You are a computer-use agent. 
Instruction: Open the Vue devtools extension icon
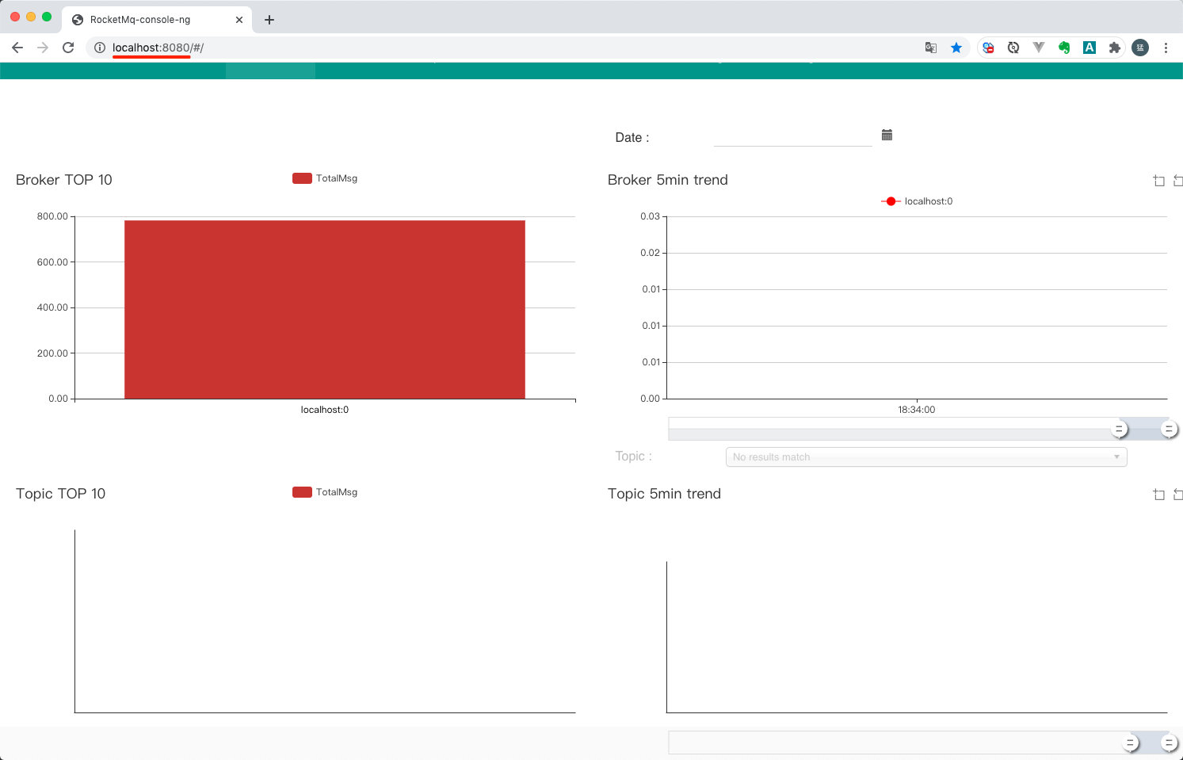pyautogui.click(x=1039, y=48)
